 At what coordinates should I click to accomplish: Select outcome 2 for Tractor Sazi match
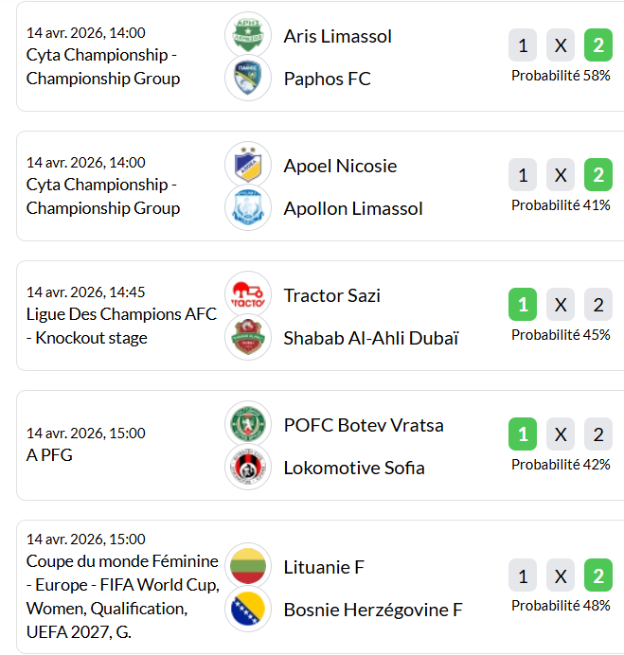[598, 305]
